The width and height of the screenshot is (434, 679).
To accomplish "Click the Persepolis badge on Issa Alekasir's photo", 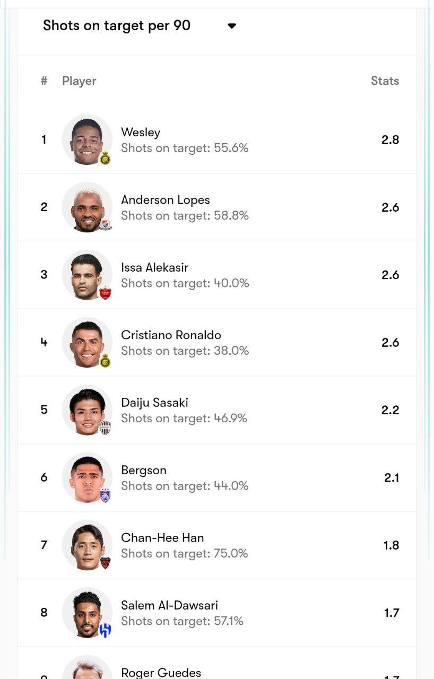I will tap(105, 292).
